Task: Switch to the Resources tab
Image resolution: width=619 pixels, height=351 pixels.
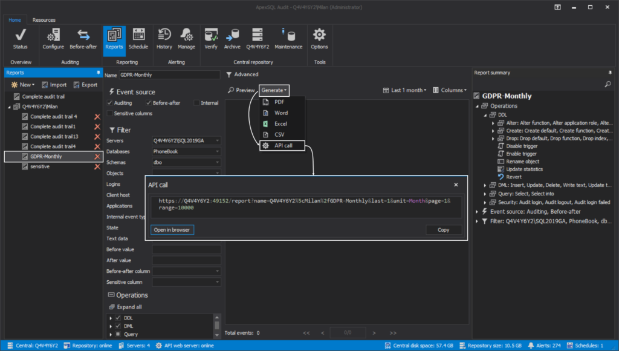Action: 44,20
